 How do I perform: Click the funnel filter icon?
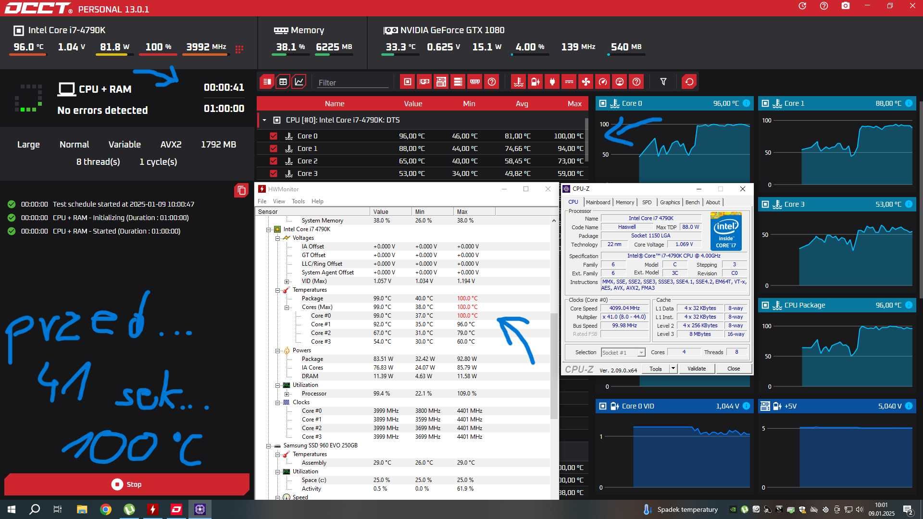click(663, 82)
